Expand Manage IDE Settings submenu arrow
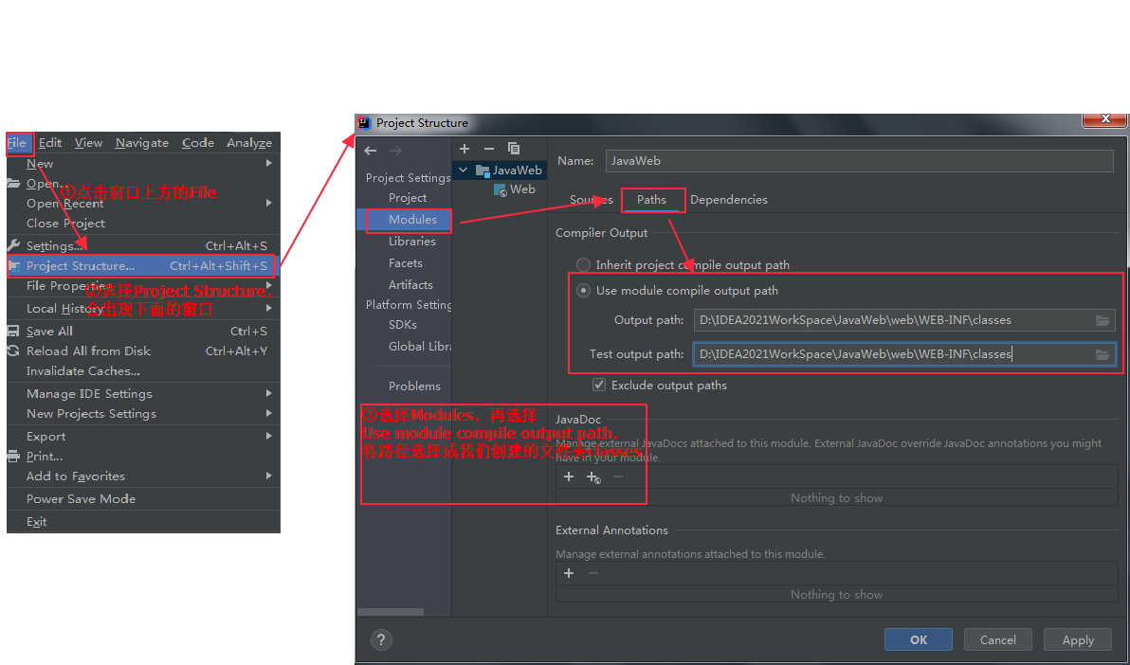 pyautogui.click(x=269, y=393)
